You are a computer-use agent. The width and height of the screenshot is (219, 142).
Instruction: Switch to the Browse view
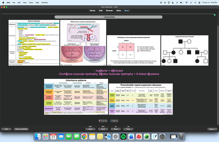click(109, 10)
